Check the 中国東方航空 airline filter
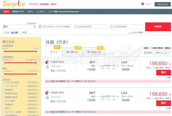The image size is (172, 116). click(3, 97)
